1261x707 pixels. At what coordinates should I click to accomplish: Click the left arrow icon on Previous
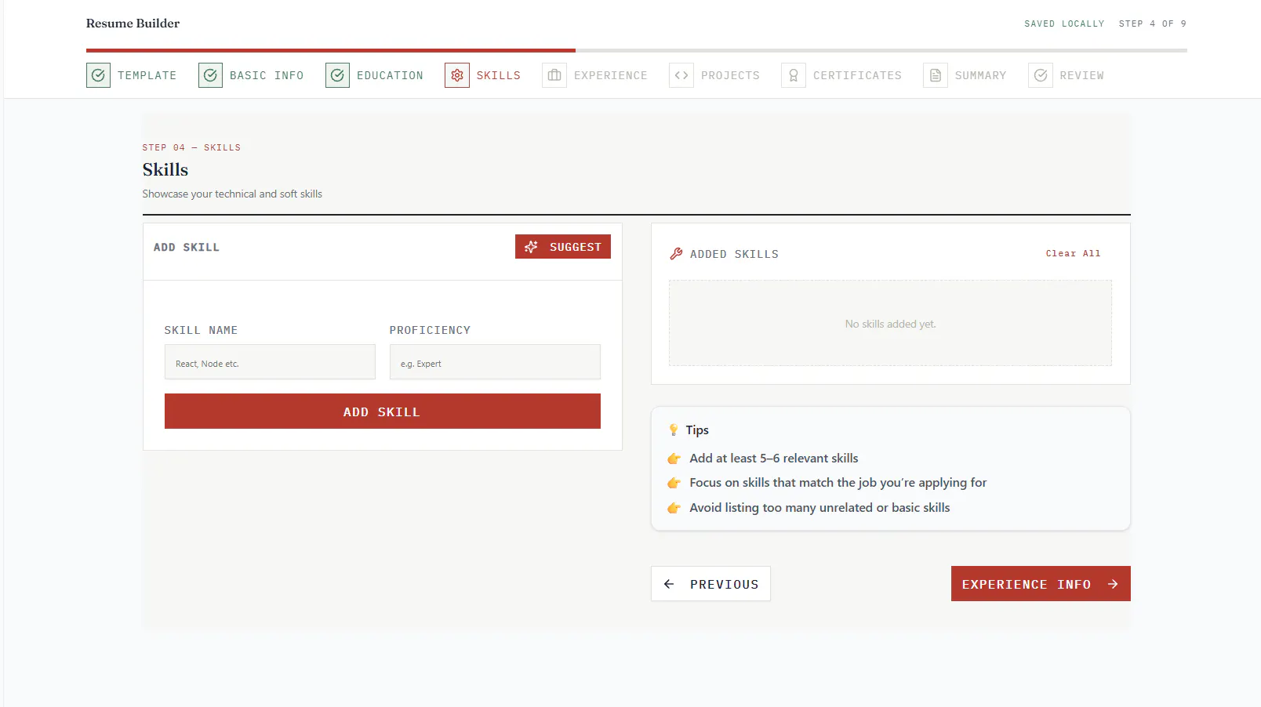point(669,584)
